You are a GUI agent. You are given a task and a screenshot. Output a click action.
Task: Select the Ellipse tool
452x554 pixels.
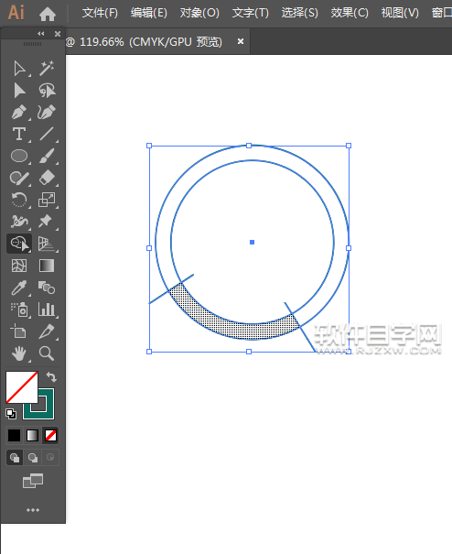[x=19, y=156]
